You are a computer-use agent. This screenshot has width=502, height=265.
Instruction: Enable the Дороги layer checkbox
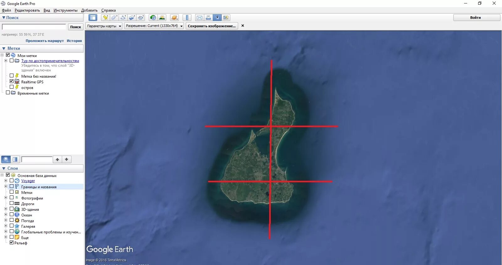click(12, 203)
